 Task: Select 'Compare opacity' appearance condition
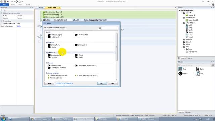[54, 55]
